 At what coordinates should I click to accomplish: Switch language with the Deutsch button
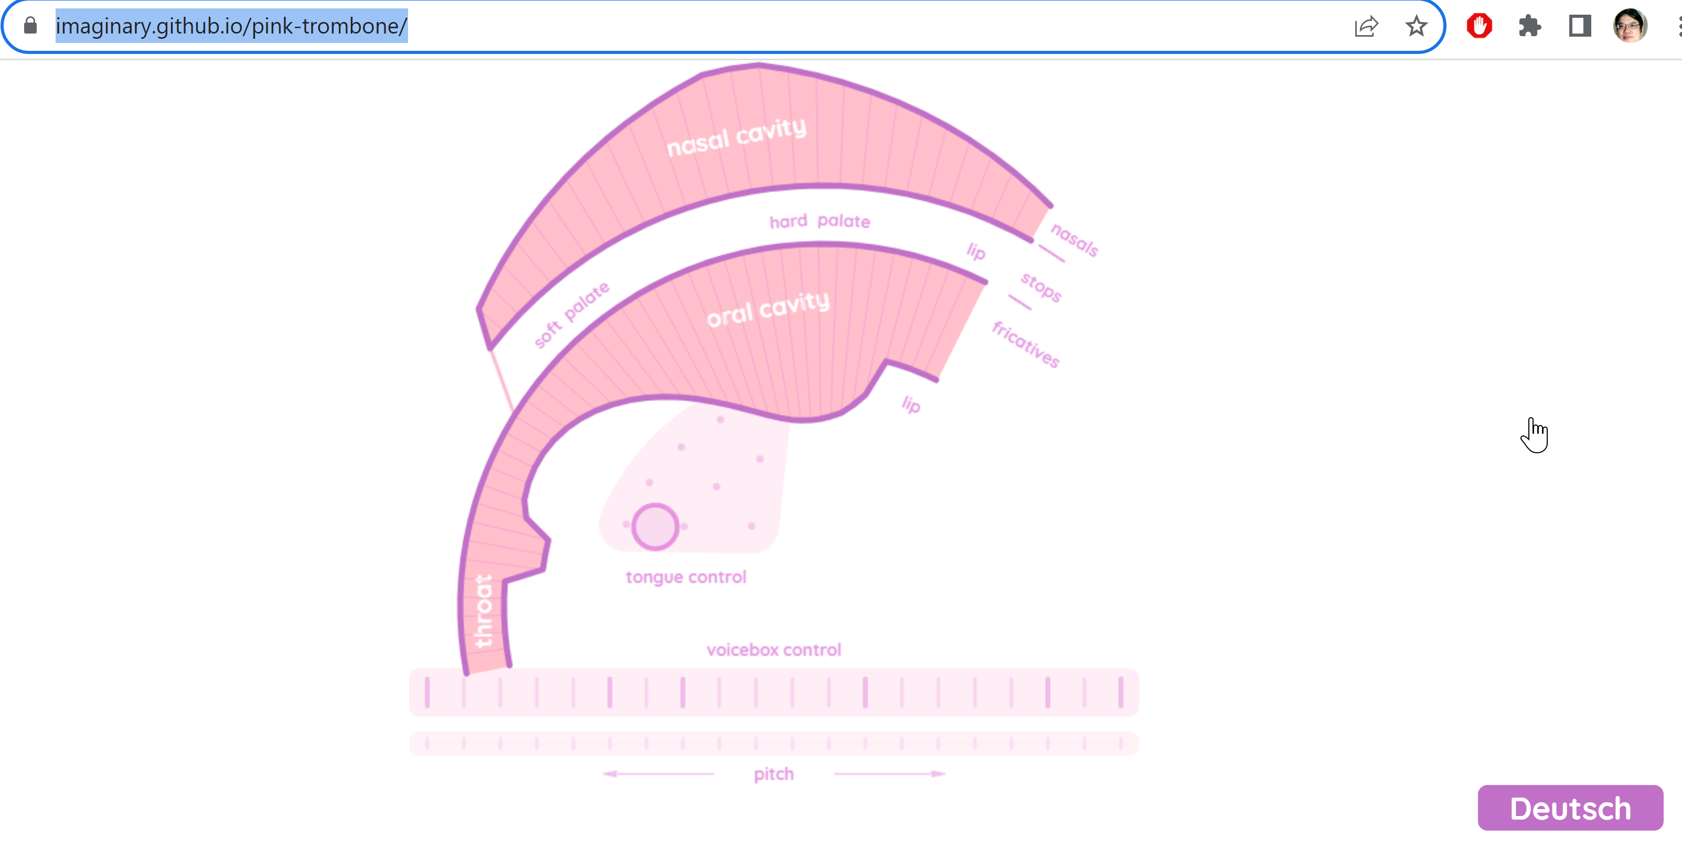pos(1570,808)
